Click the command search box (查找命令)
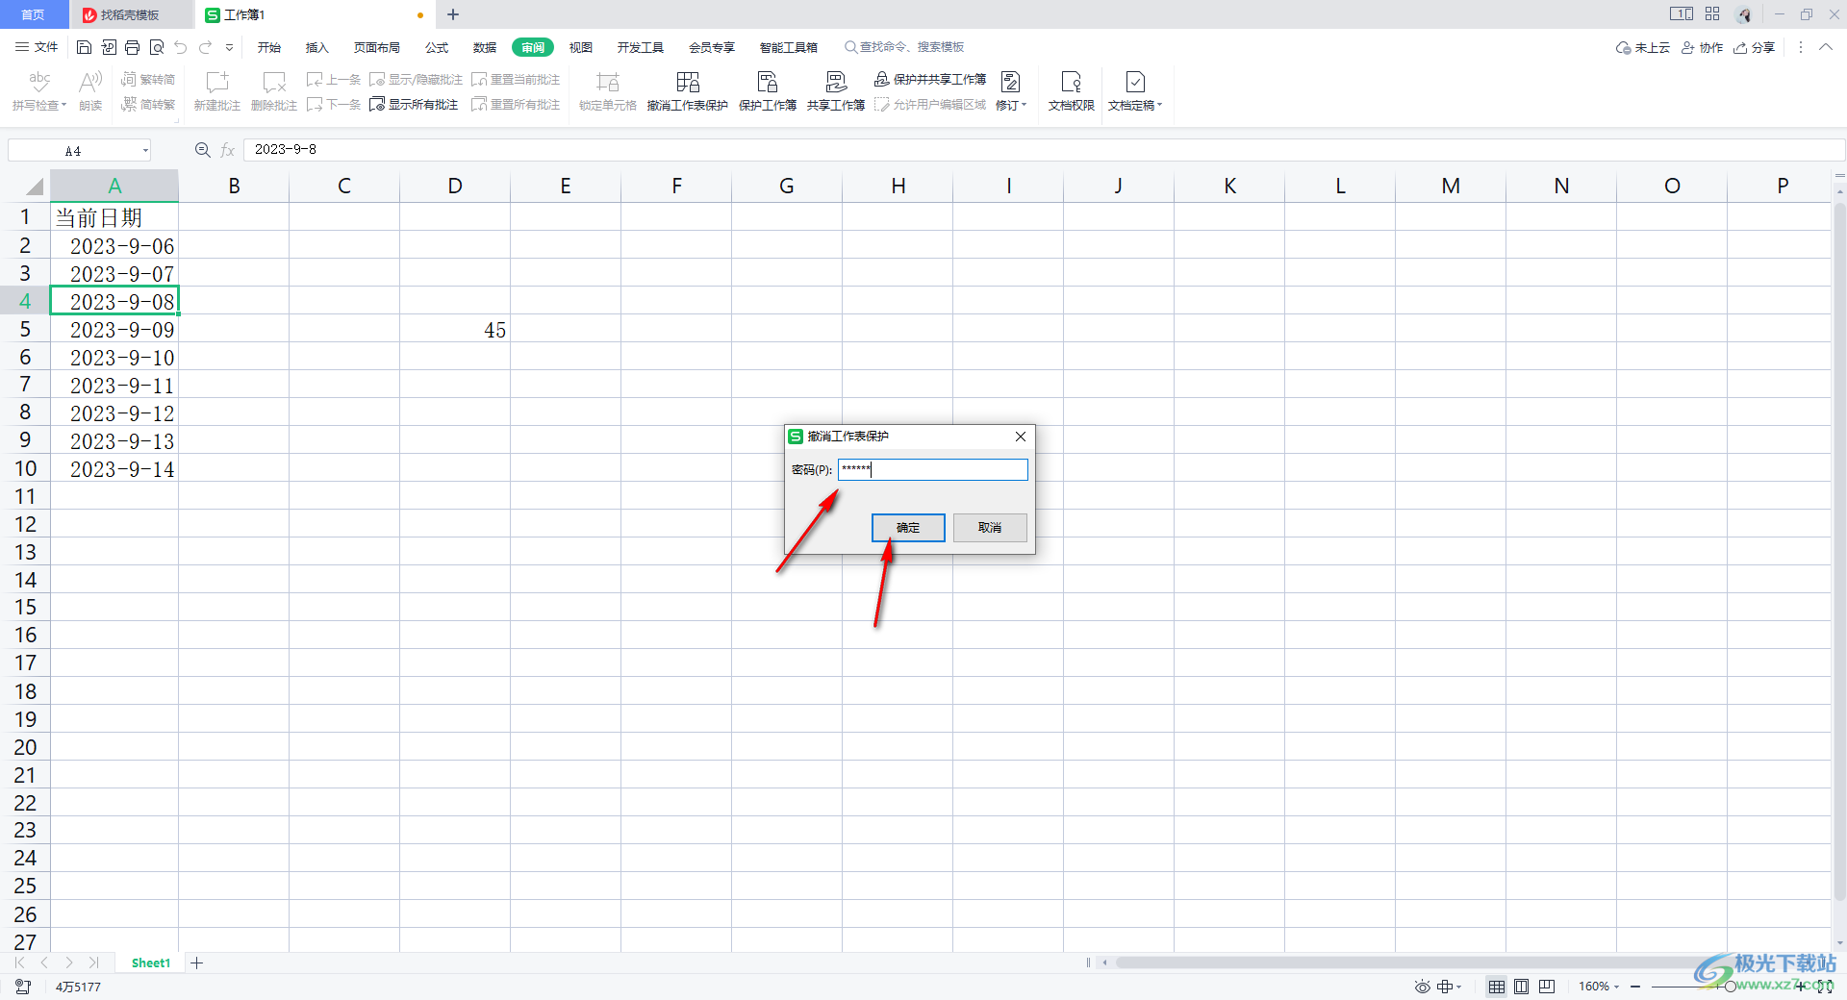The width and height of the screenshot is (1847, 1000). click(x=904, y=47)
